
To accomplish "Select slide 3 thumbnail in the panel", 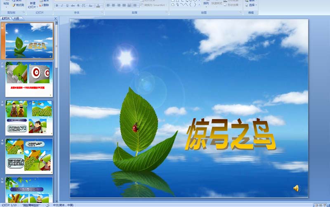I will coord(29,118).
